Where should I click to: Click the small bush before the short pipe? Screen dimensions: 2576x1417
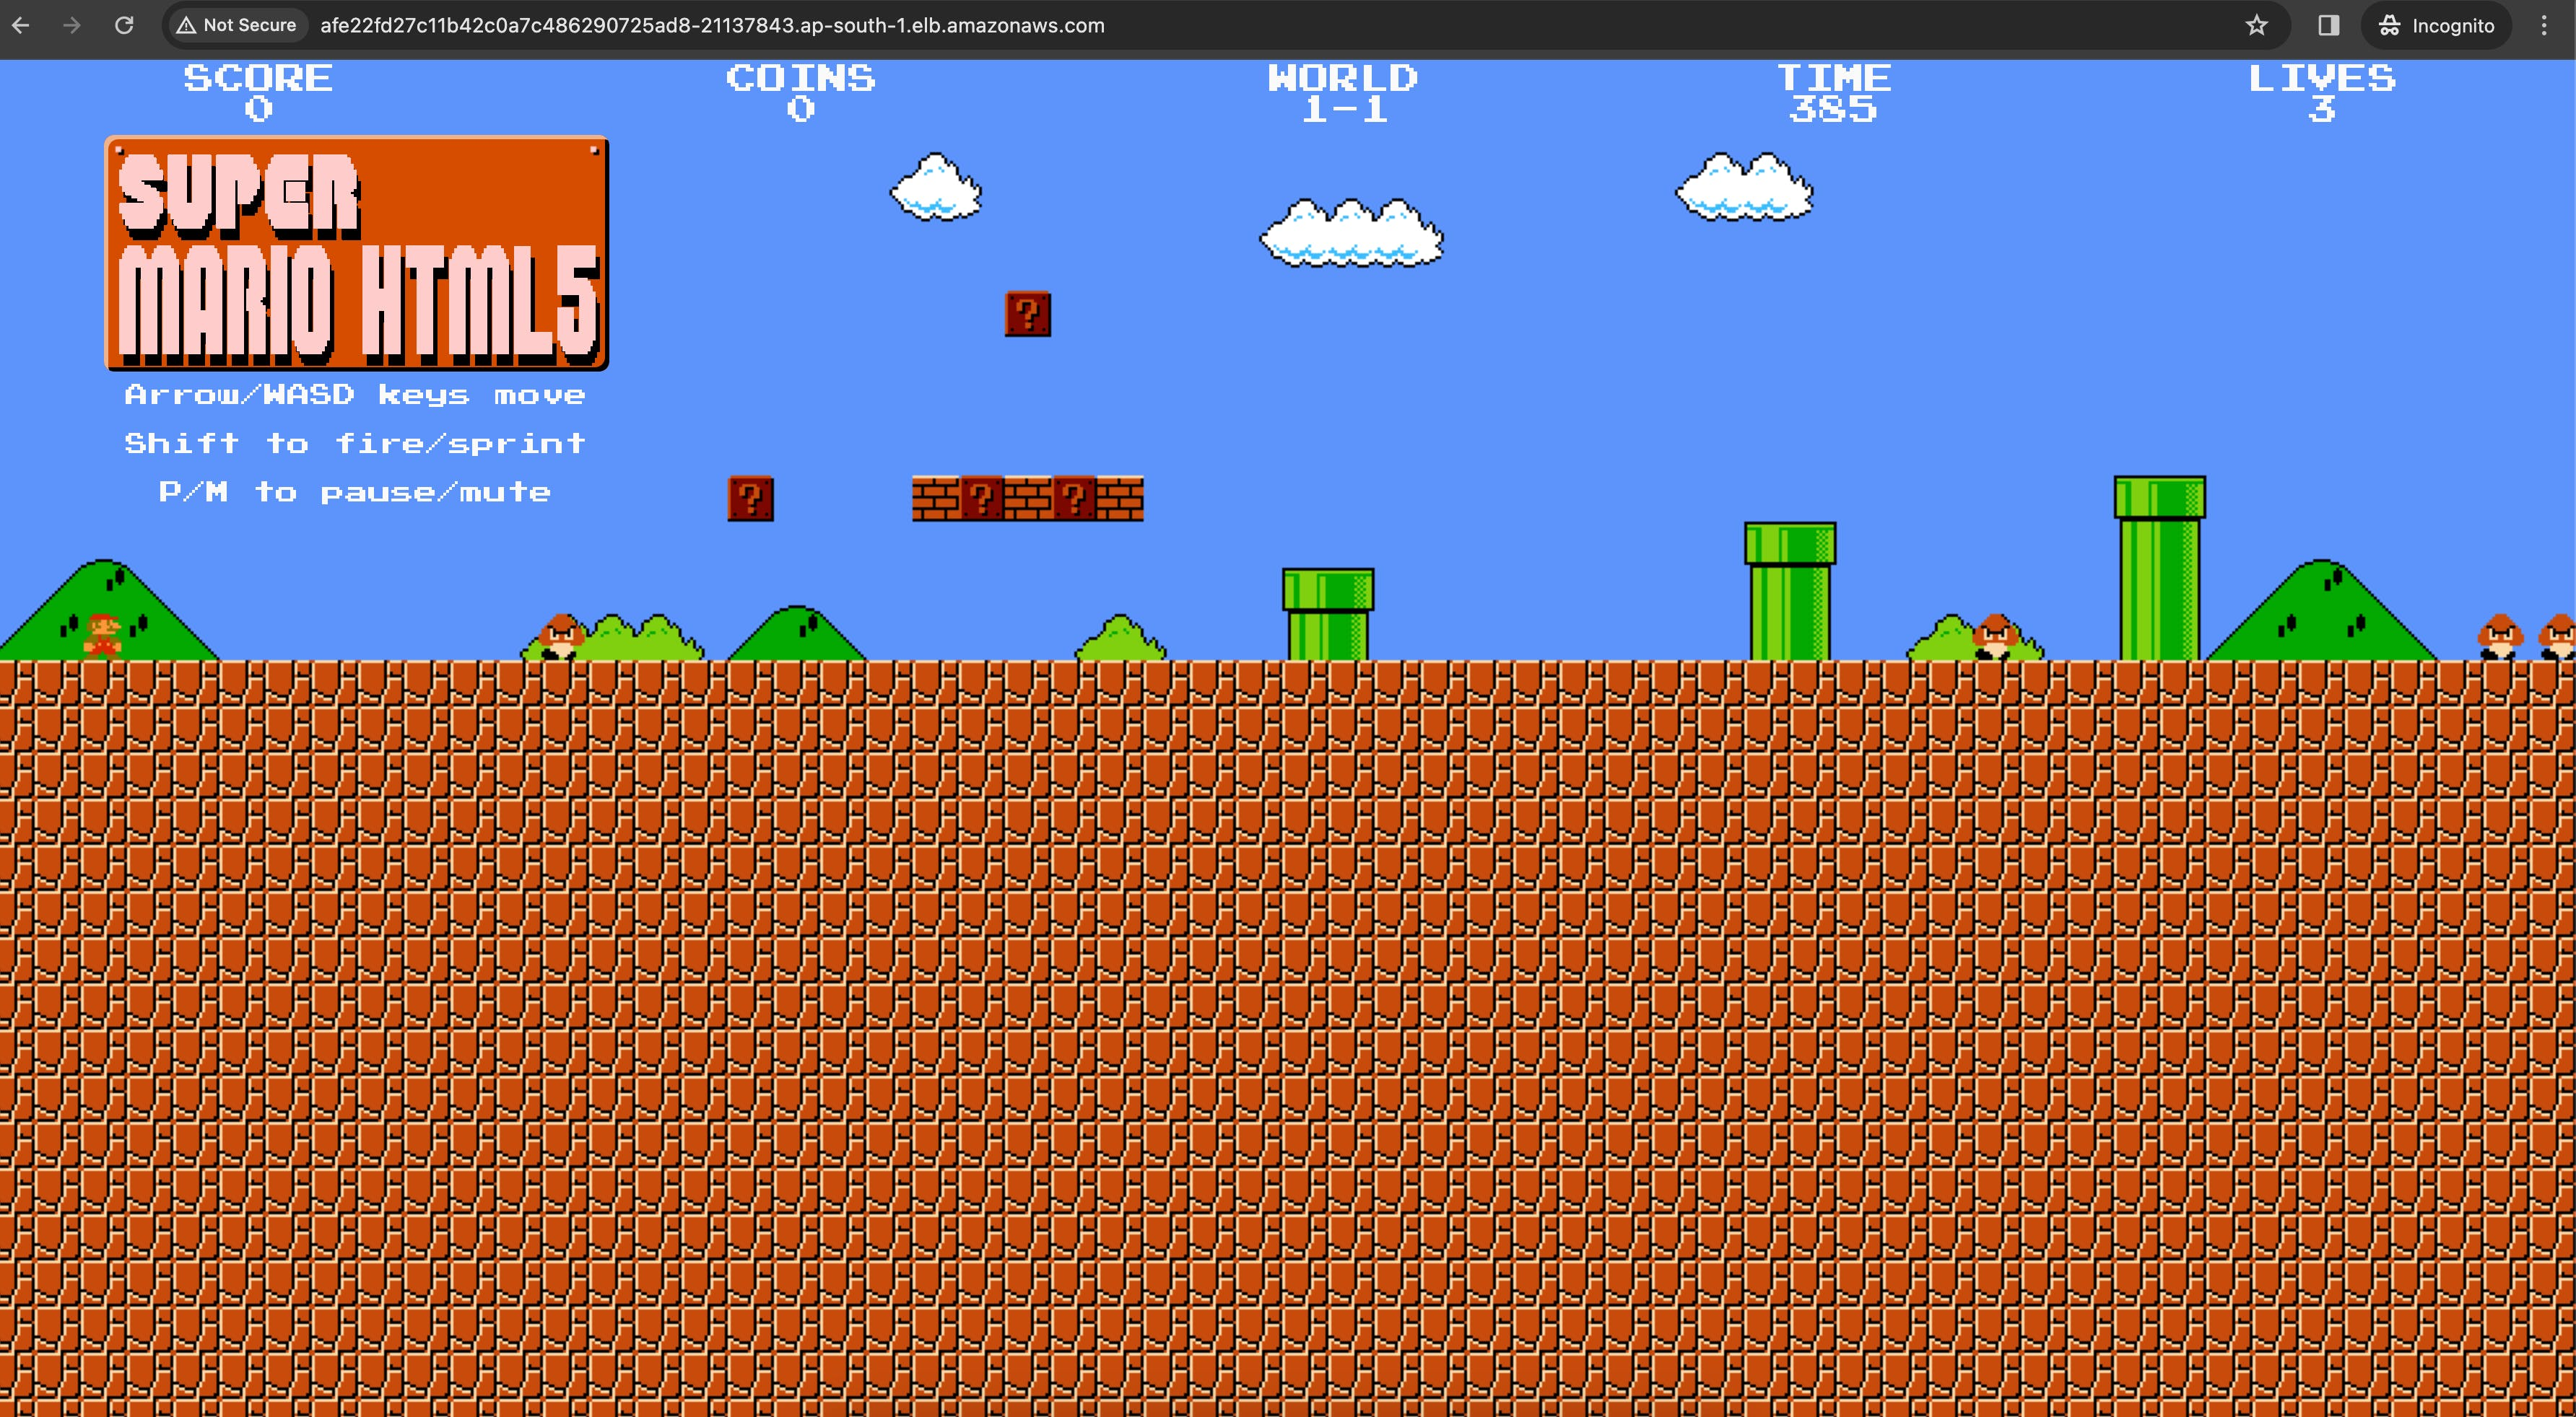click(x=1120, y=638)
